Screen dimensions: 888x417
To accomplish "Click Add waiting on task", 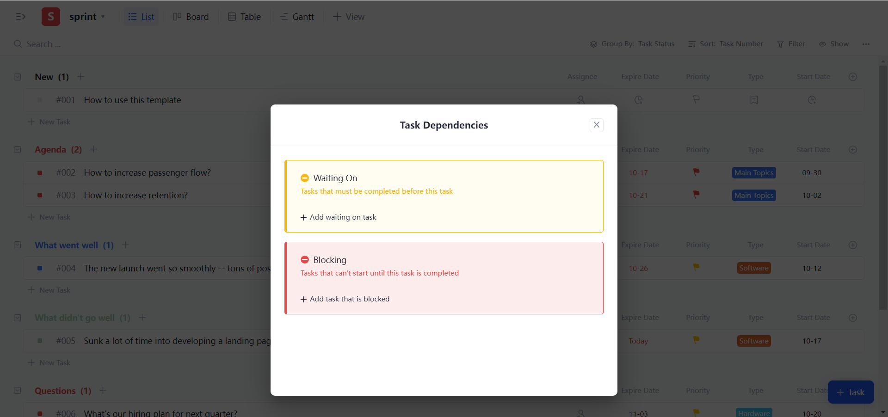I will click(338, 217).
